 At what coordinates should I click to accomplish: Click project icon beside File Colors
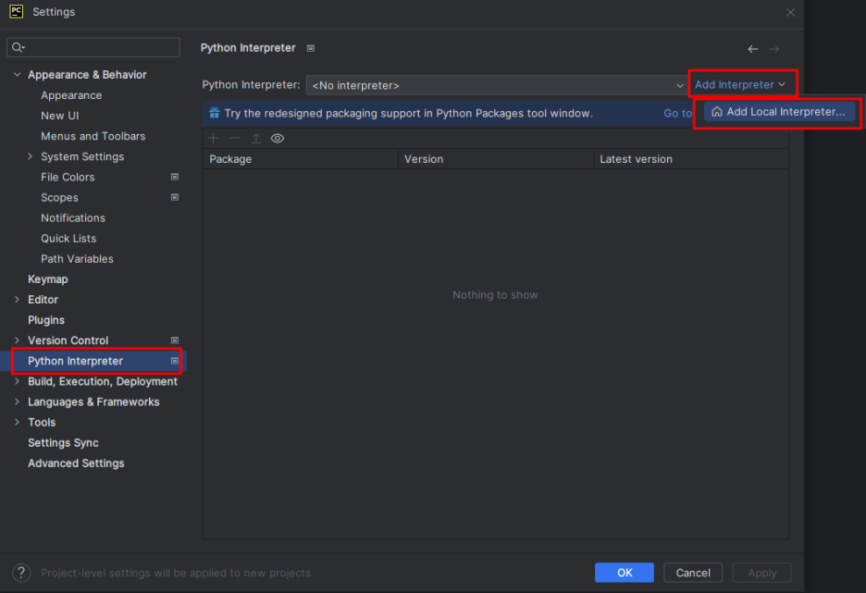tap(175, 177)
